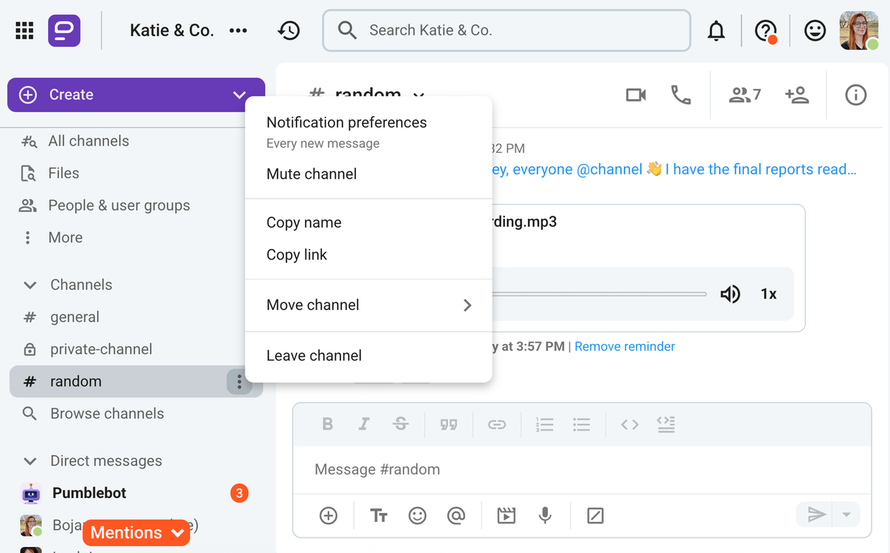Open the channel info details icon
This screenshot has width=890, height=553.
856,95
